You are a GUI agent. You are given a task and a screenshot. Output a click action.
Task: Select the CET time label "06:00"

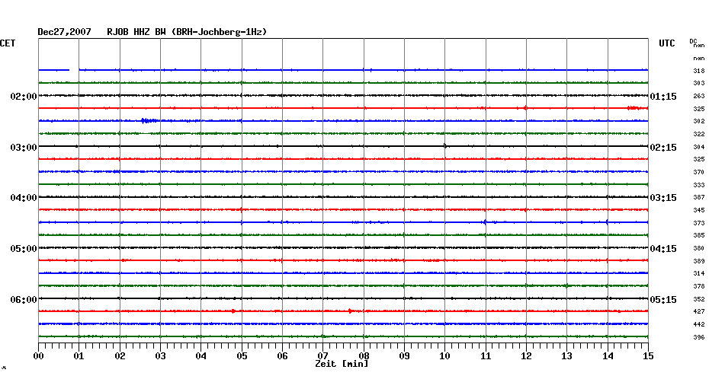coord(24,300)
